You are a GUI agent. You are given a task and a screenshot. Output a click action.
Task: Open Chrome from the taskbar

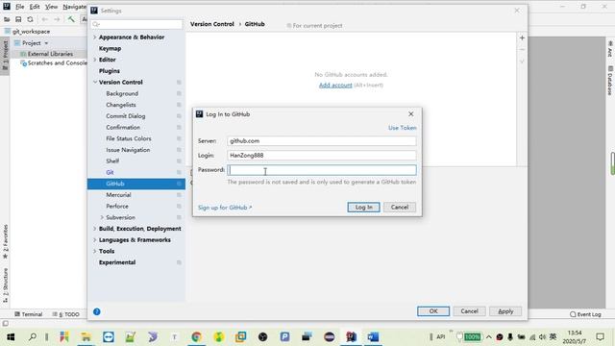[196, 337]
